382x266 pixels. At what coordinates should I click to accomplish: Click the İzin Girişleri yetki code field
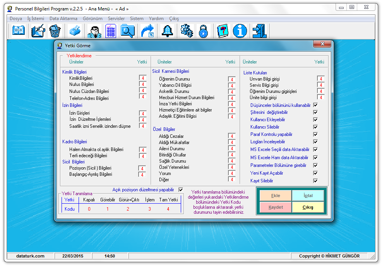143,113
